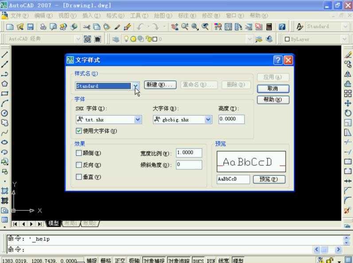Image resolution: width=353 pixels, height=263 pixels.
Task: Click the Pan realtime icon
Action: pyautogui.click(x=175, y=27)
